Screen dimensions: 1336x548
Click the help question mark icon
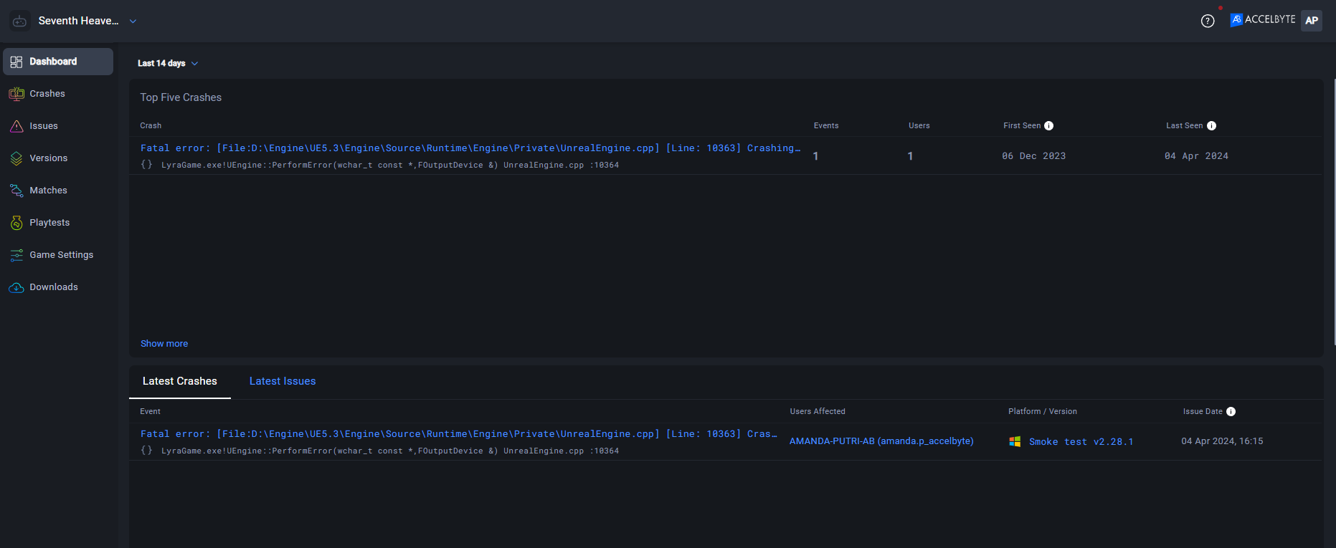(1208, 21)
